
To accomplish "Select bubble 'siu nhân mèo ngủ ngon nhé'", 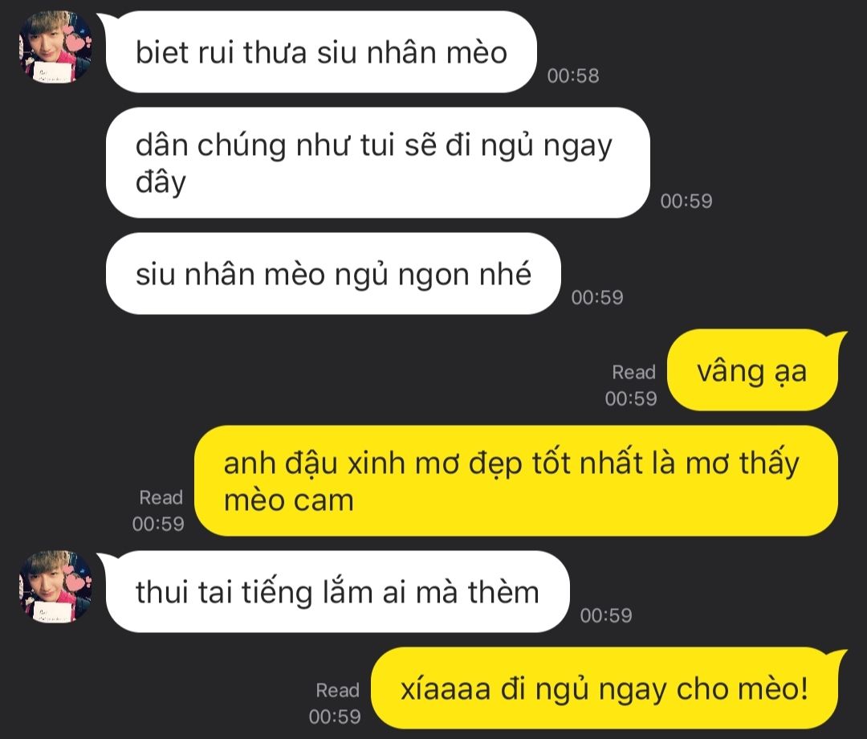I will click(x=333, y=274).
